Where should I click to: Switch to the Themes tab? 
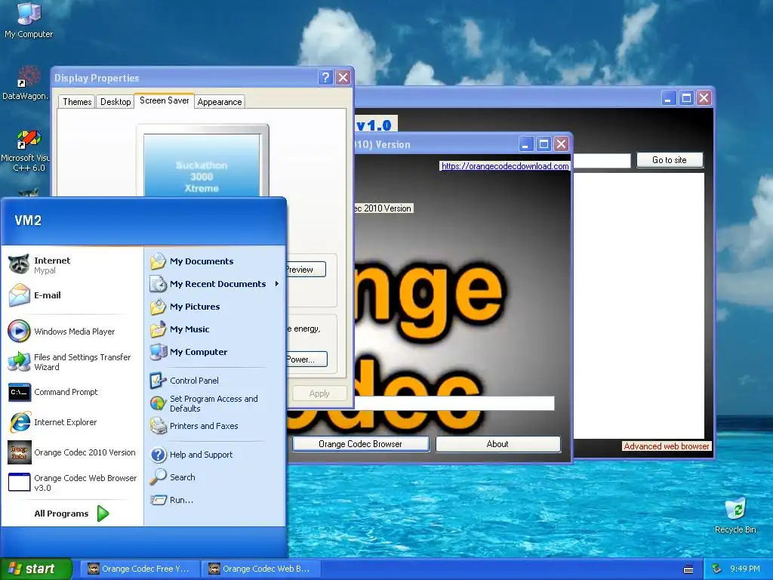click(77, 102)
